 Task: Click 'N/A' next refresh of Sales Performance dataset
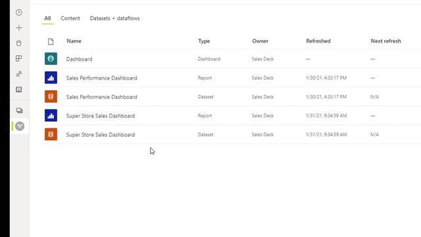coord(374,97)
